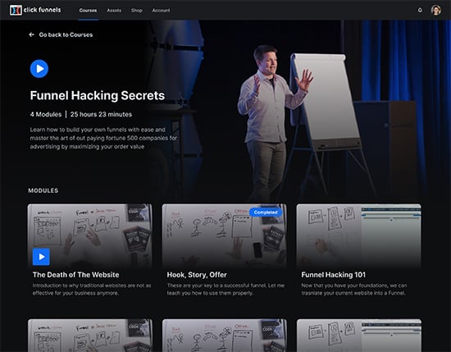Switch to the Assets tab
The height and width of the screenshot is (352, 451).
114,11
